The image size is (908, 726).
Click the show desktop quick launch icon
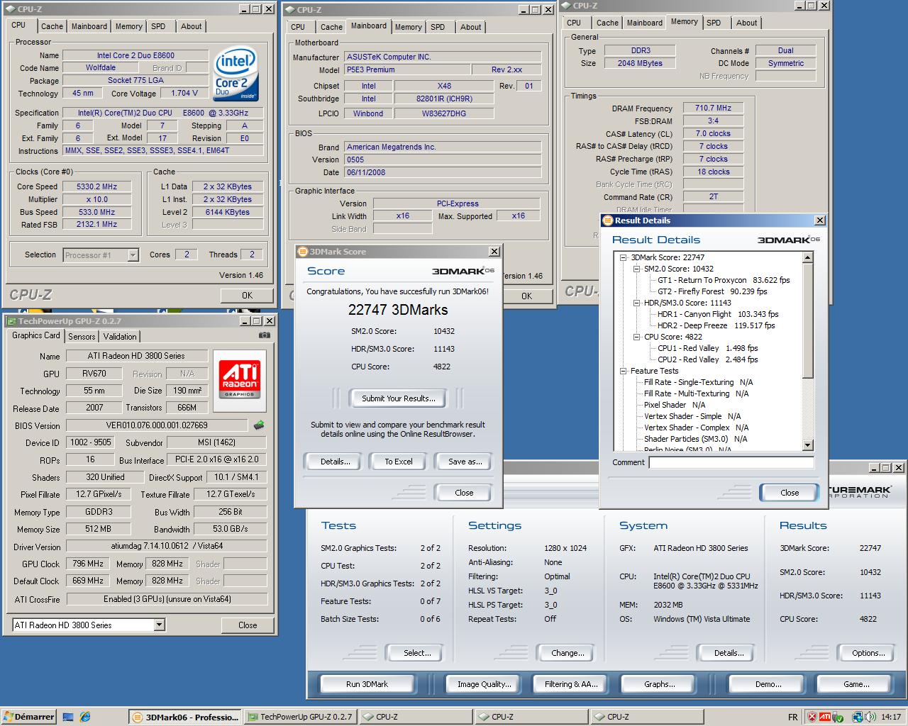point(68,717)
